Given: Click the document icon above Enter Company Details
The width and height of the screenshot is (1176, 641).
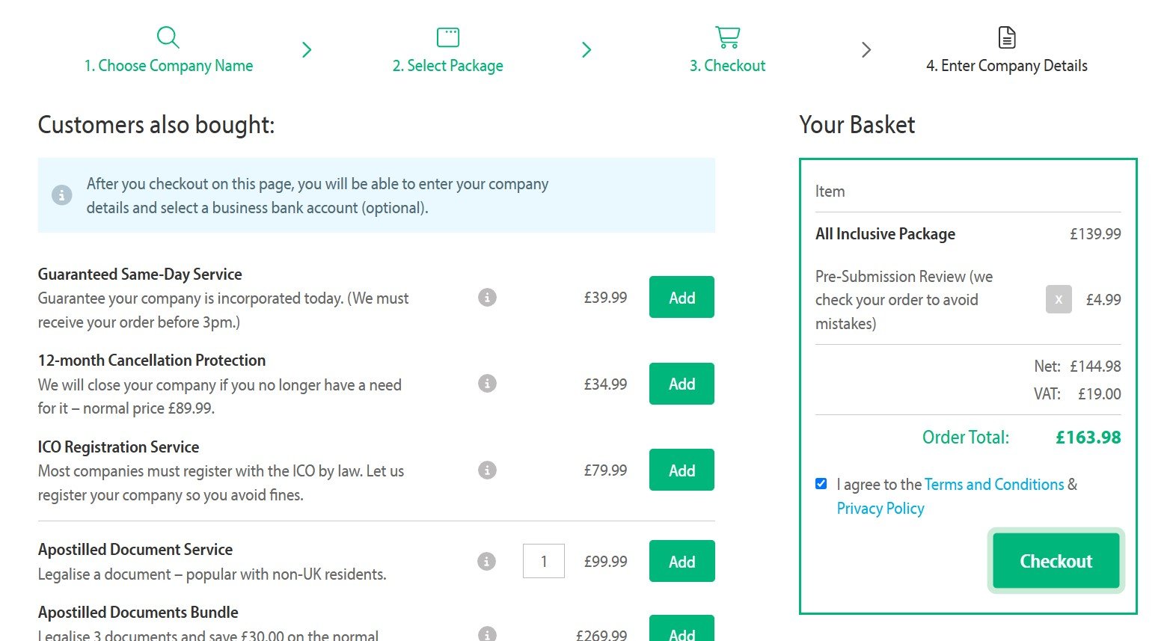Looking at the screenshot, I should click(x=1007, y=37).
